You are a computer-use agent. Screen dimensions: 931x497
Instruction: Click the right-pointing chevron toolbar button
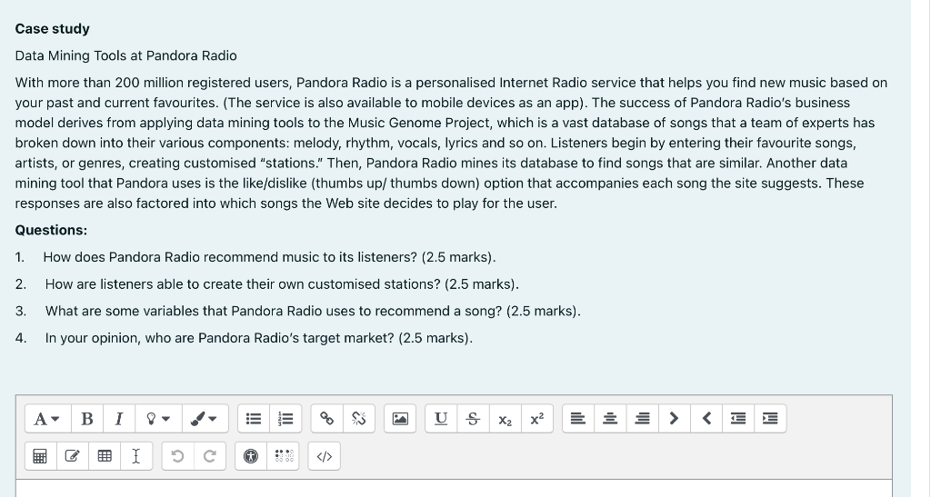[x=675, y=419]
